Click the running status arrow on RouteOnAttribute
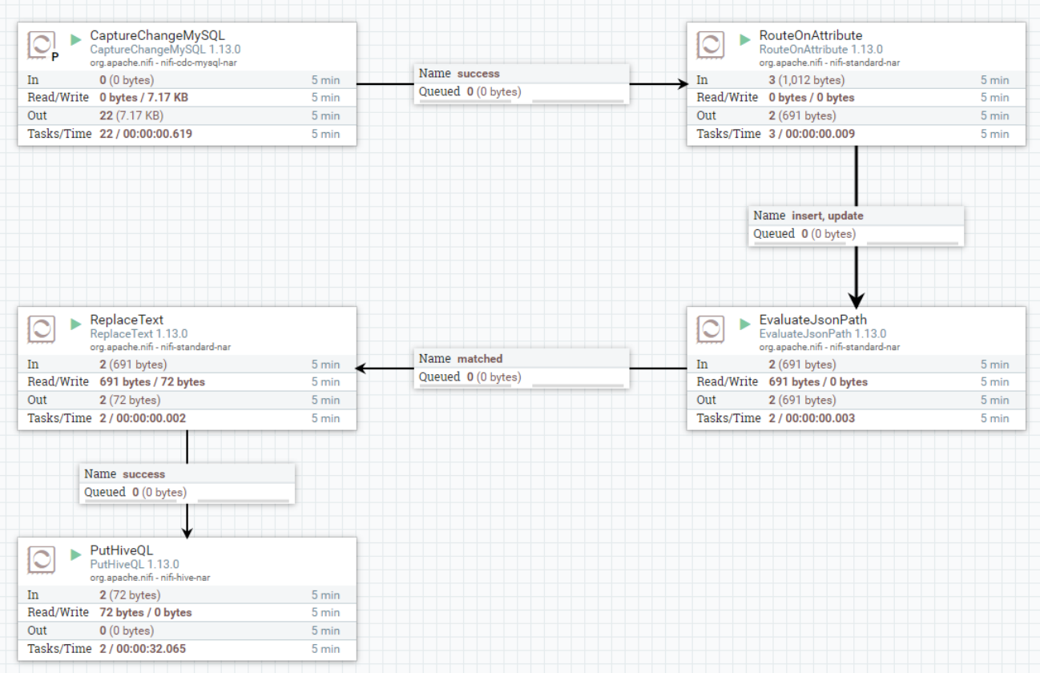 pos(745,38)
